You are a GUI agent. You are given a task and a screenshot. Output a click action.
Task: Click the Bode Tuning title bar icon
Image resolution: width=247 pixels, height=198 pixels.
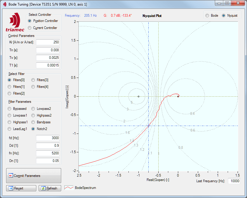point(4,4)
